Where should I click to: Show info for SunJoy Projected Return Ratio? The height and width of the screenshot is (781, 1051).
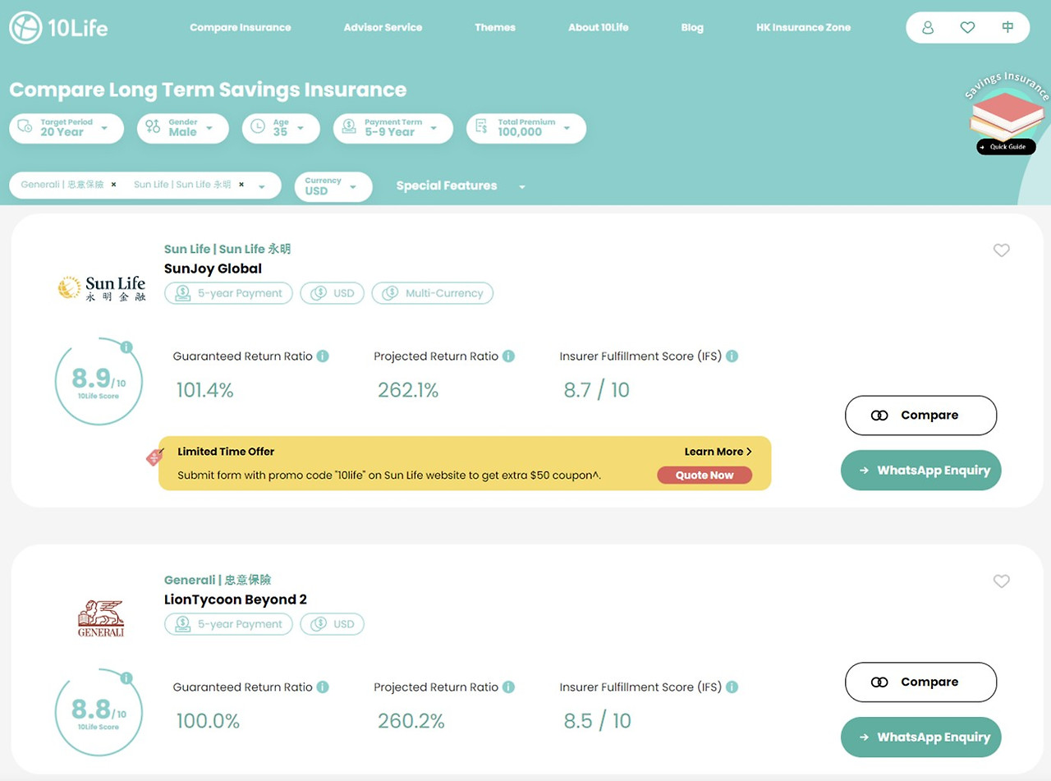[508, 356]
